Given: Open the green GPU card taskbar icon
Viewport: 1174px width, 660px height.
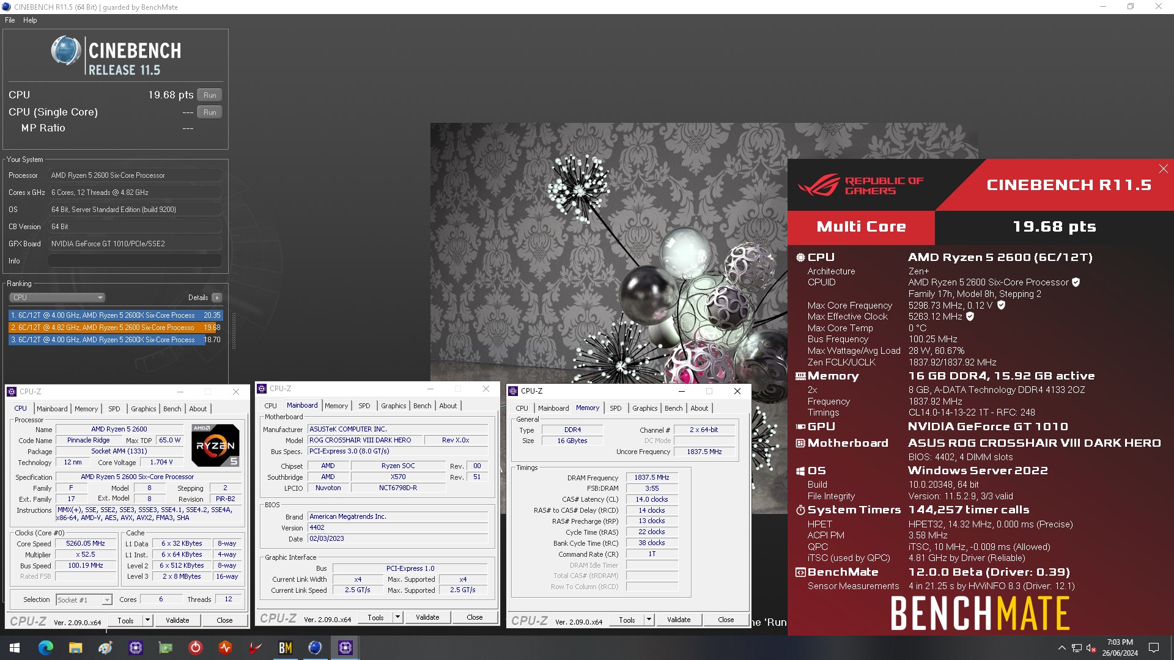Looking at the screenshot, I should [165, 648].
